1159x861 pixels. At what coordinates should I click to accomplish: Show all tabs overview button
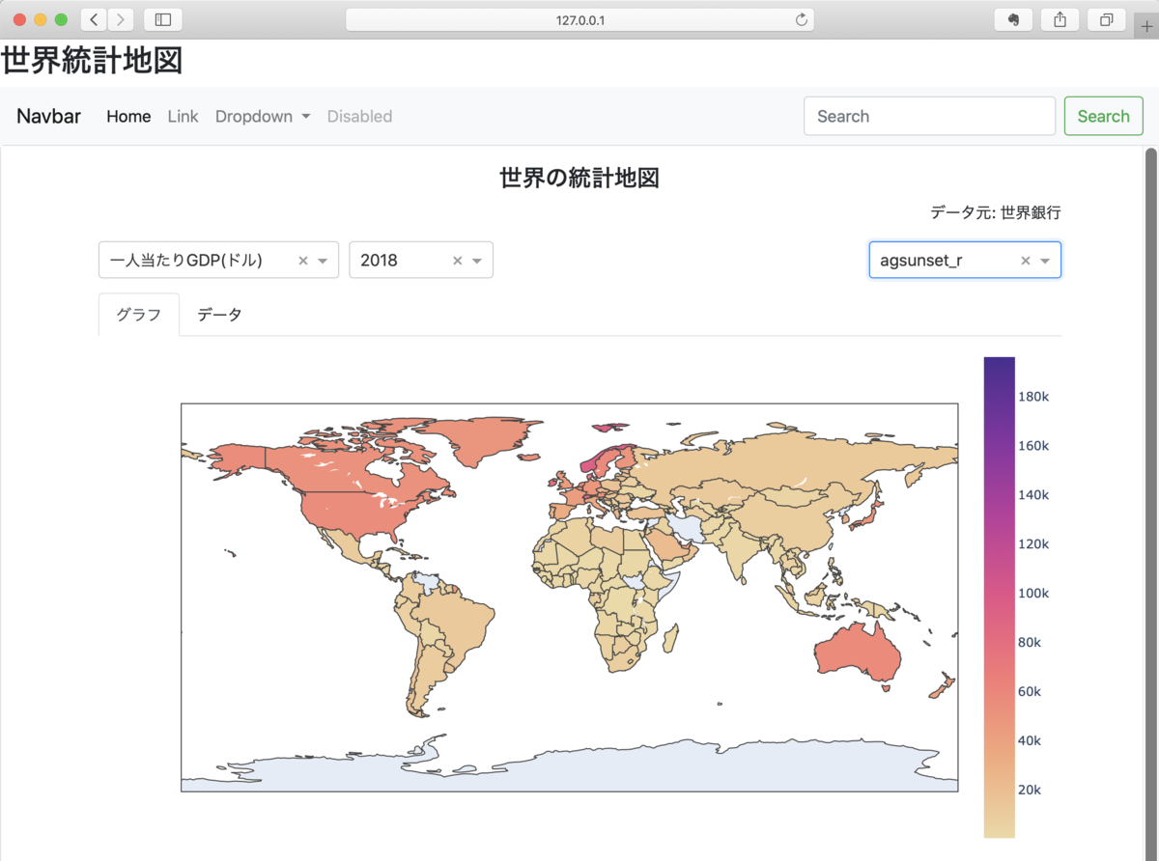click(x=1106, y=19)
